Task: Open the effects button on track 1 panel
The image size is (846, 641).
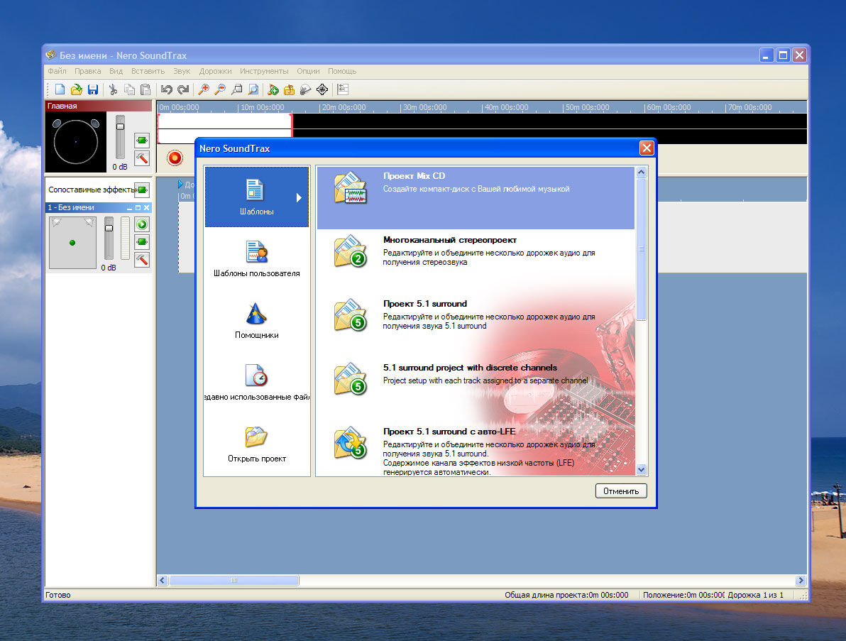Action: point(142,242)
